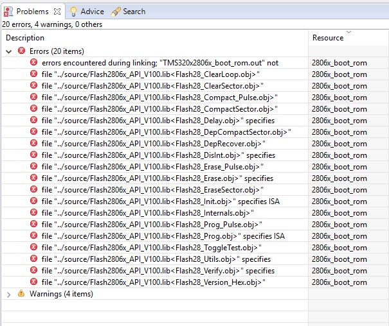Image resolution: width=389 pixels, height=326 pixels.
Task: Sort by the Description column header
Action: click(155, 38)
